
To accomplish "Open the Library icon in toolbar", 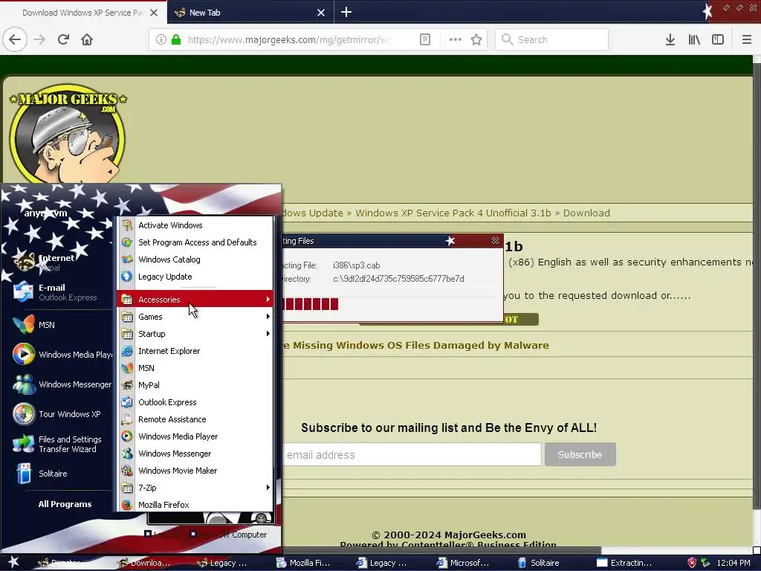I will tap(694, 40).
